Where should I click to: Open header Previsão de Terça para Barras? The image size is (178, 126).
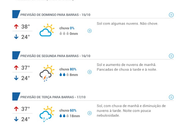53,97
